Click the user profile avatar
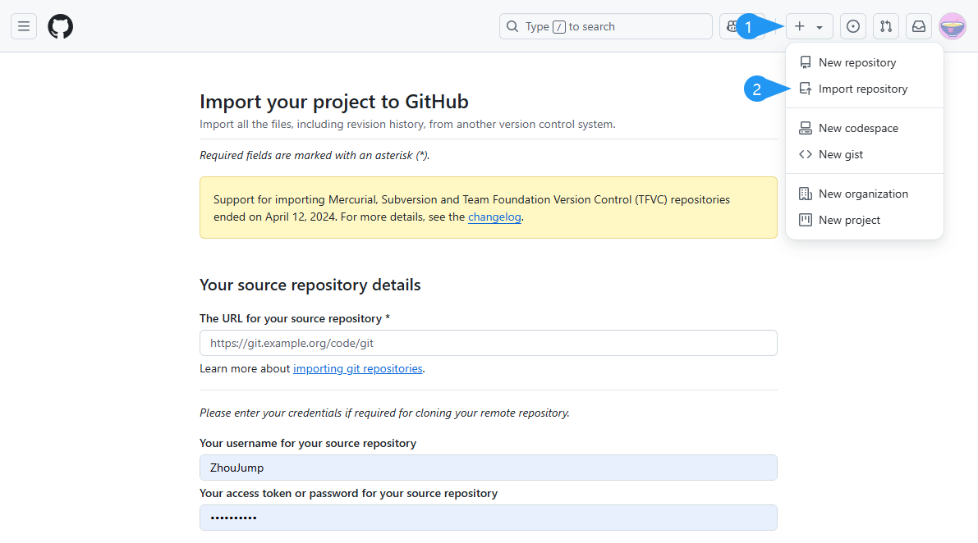 coord(953,26)
